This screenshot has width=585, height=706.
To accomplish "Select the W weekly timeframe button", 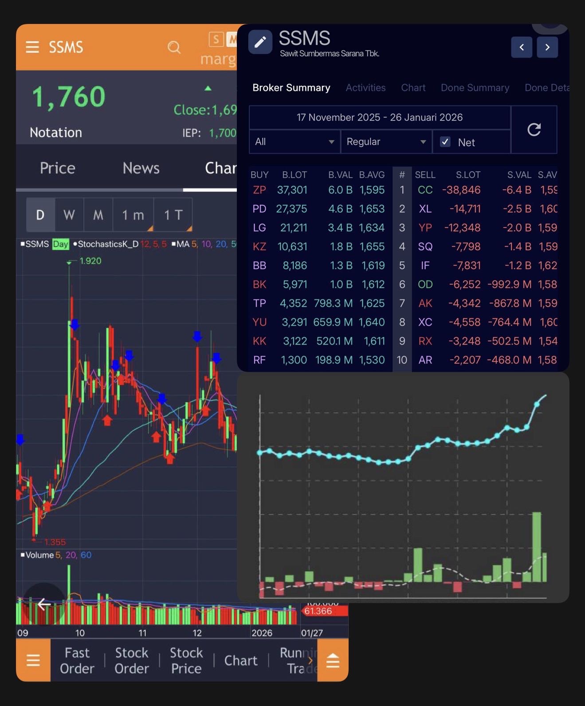I will click(69, 215).
